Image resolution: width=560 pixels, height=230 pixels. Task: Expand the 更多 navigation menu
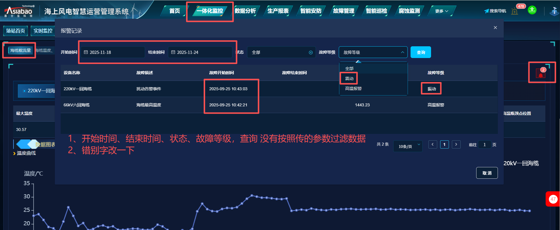[441, 11]
